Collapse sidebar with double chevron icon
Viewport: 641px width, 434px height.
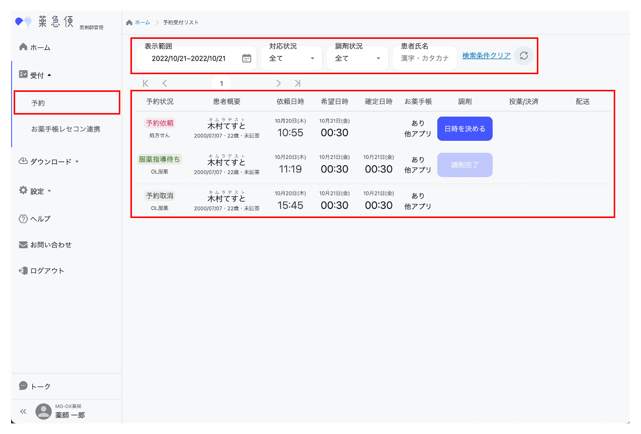[23, 411]
